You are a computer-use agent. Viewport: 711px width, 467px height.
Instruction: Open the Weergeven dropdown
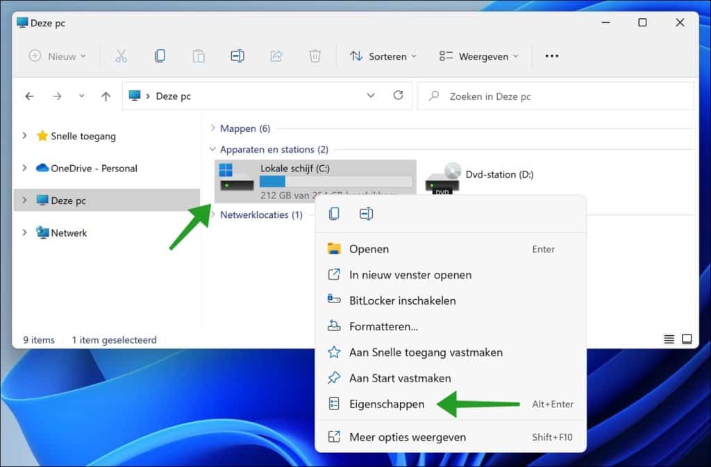point(478,56)
